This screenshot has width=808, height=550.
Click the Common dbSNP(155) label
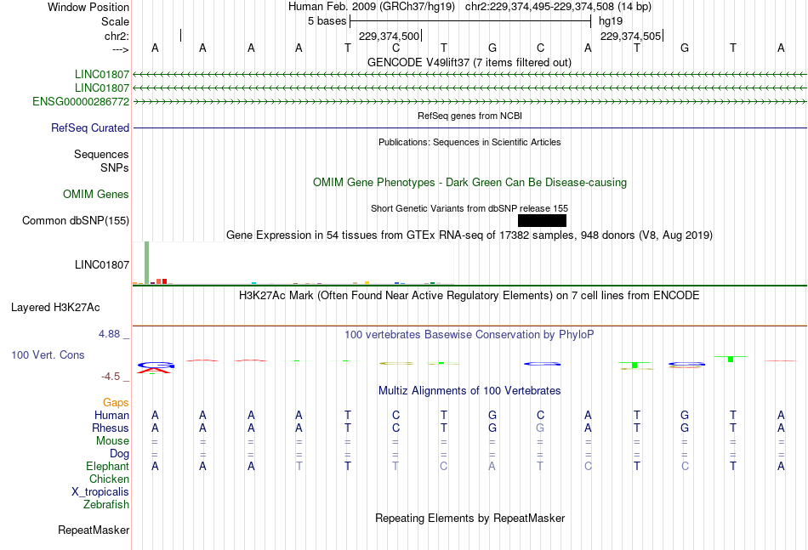(x=76, y=220)
